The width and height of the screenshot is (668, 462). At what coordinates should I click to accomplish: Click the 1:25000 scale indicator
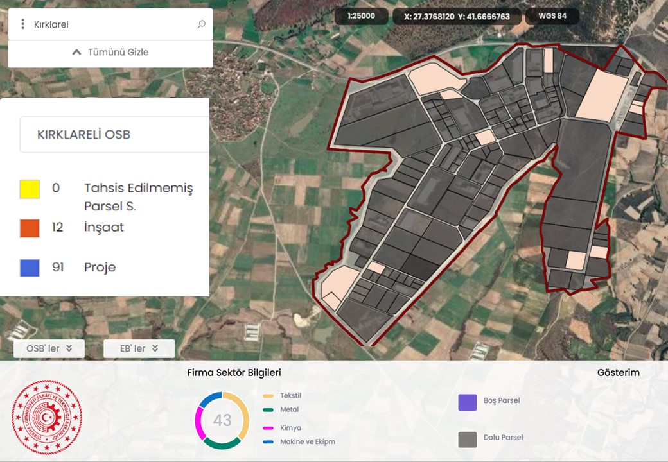tap(363, 16)
